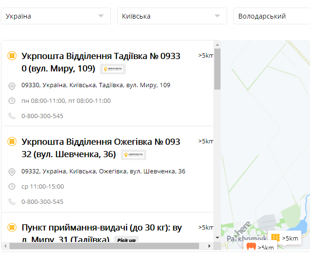Click address 09332, Україна, Київська, Ожегівка
The image size is (310, 261).
103,171
